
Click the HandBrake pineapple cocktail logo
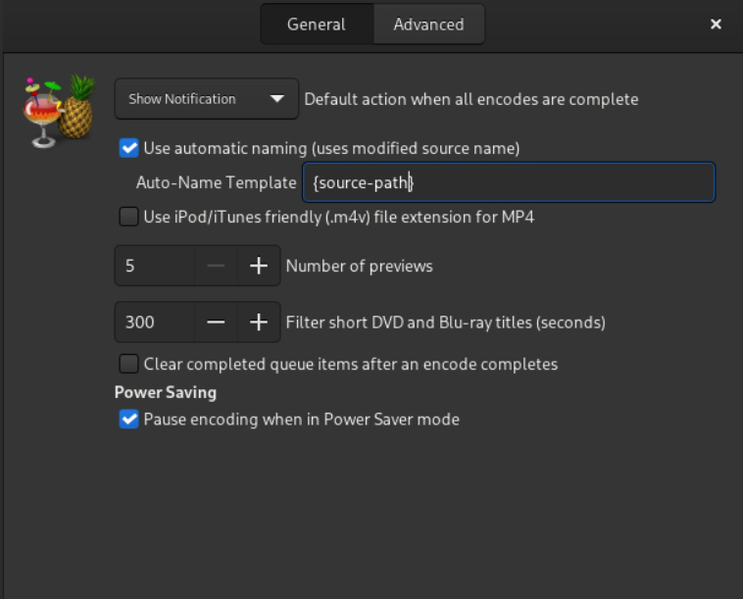[x=59, y=111]
